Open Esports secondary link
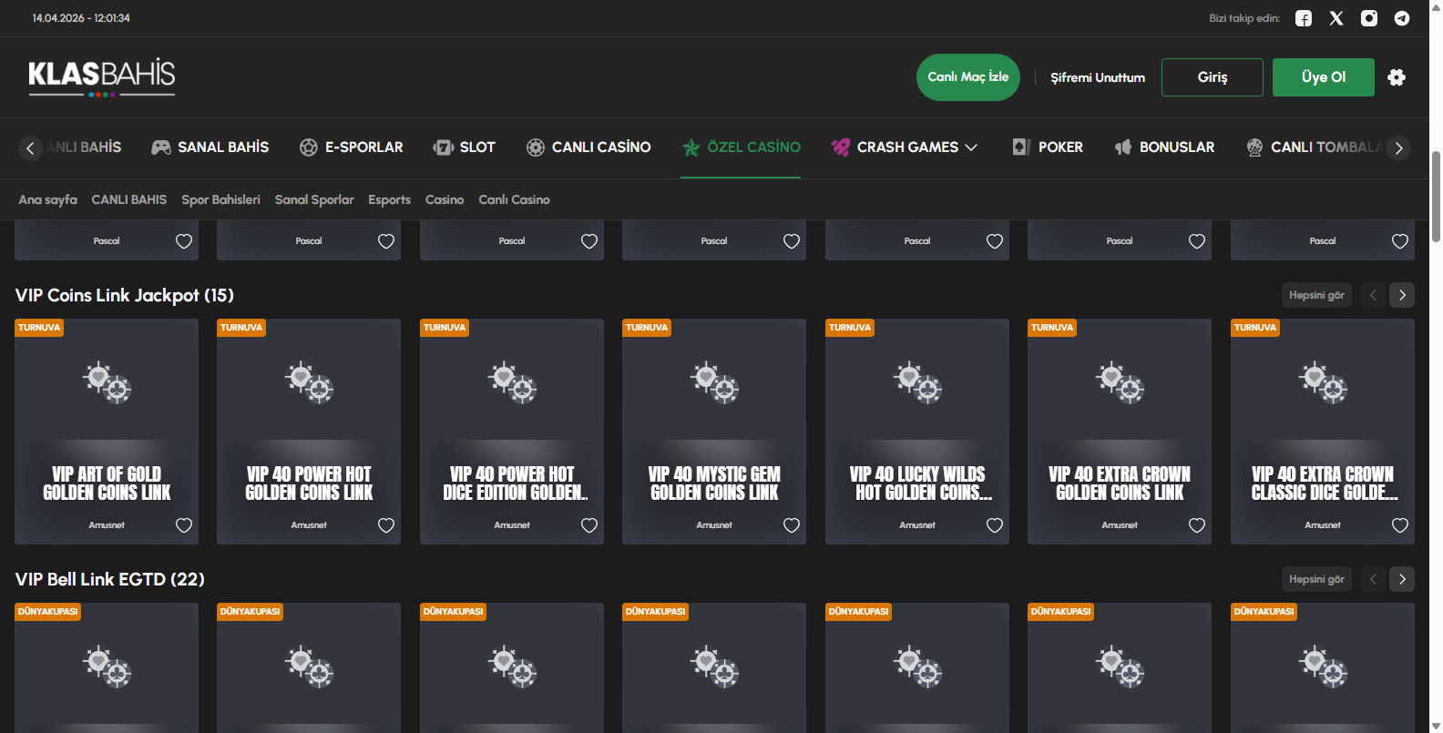 coord(390,199)
